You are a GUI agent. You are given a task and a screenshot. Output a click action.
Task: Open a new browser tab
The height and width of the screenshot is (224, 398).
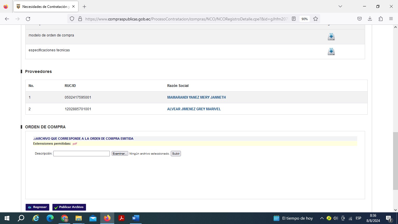click(84, 6)
